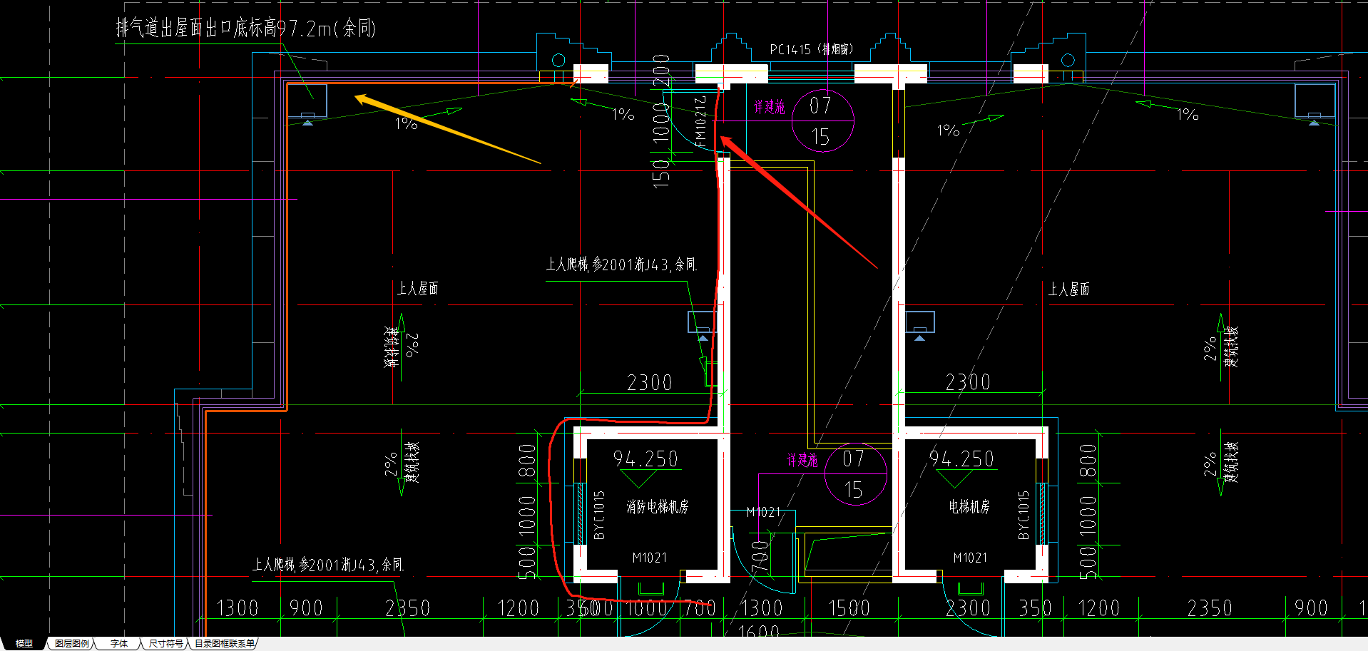Select the M1021 label in 消防电梯机房
This screenshot has width=1368, height=651.
click(650, 558)
